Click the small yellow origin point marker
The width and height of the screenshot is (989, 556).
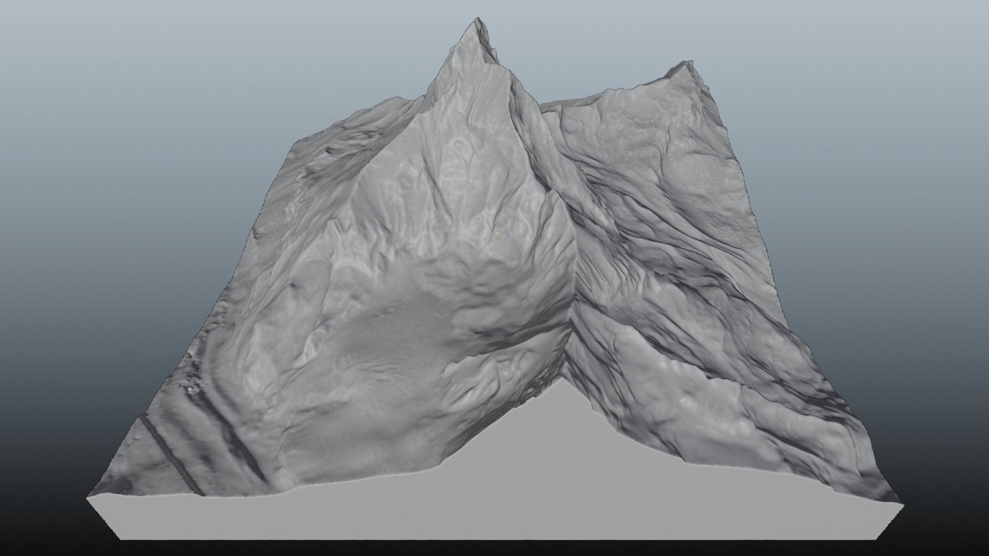tap(497, 233)
